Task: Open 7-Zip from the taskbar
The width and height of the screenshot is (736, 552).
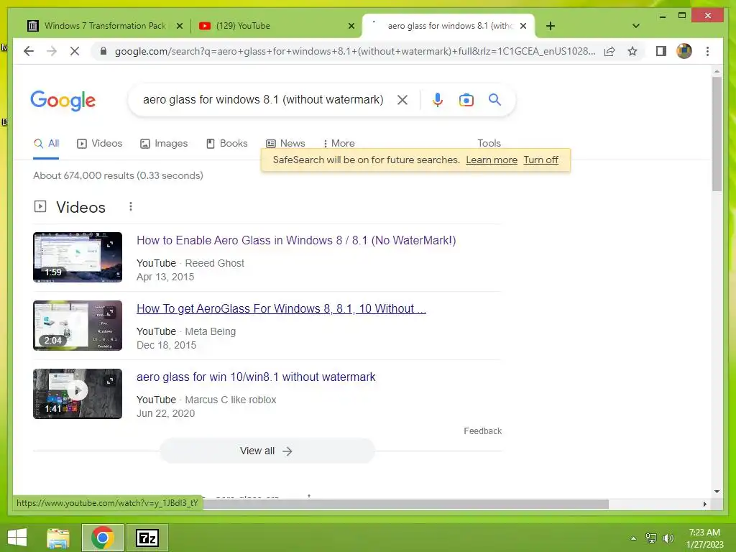Action: coord(147,538)
